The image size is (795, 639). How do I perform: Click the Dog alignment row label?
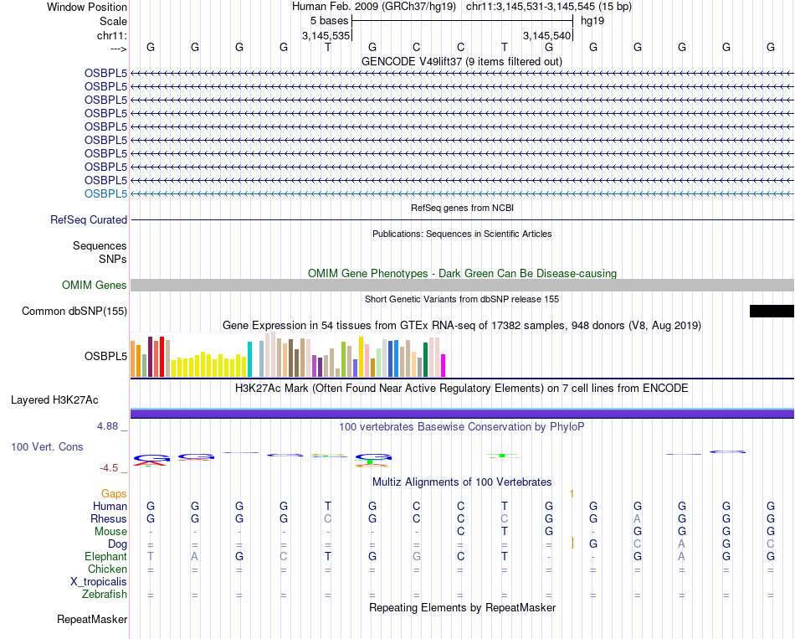[x=117, y=544]
